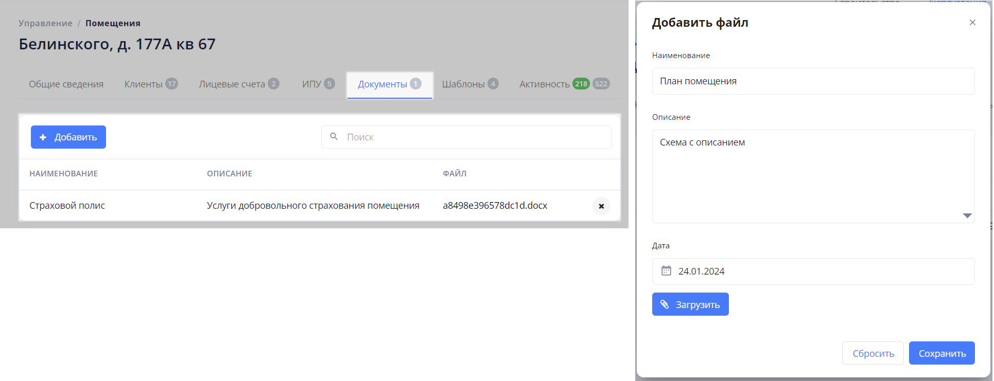Screen dimensions: 994x381
Task: Click the ОПИСАНИЕ column header
Action: click(x=230, y=174)
